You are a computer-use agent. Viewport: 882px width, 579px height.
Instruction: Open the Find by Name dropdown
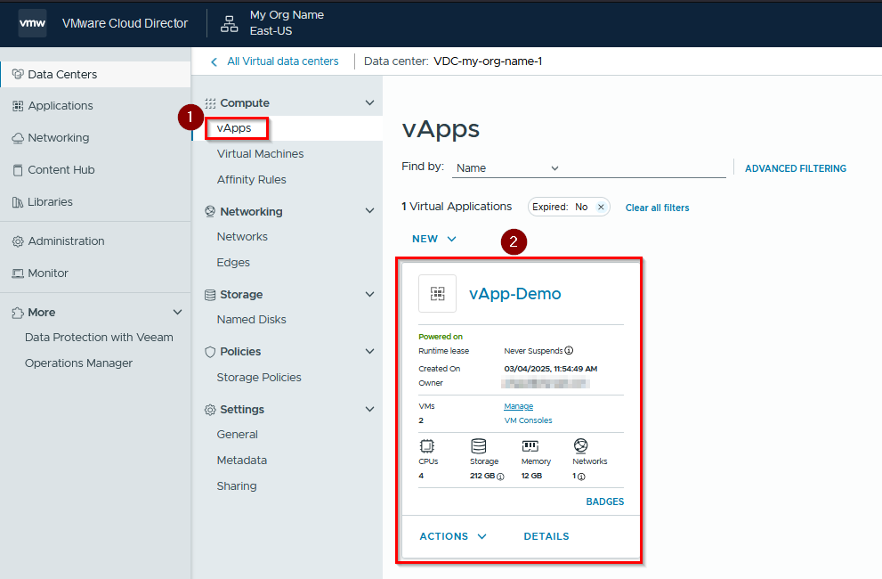[x=507, y=167]
